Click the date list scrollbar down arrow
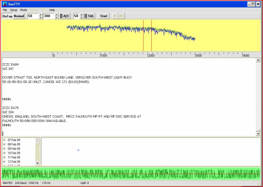 point(37,163)
